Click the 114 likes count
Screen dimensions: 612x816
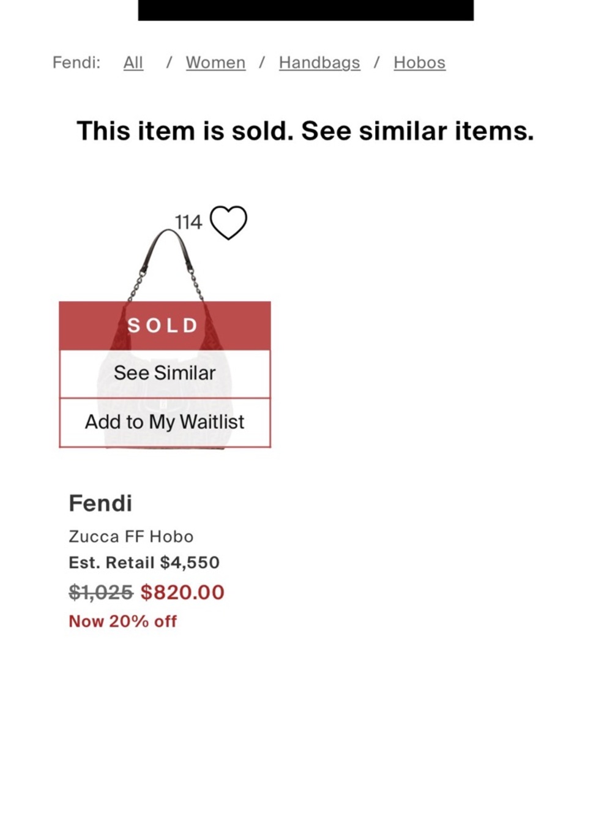pos(188,222)
